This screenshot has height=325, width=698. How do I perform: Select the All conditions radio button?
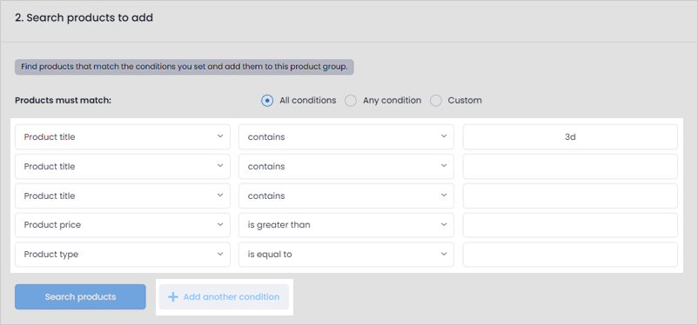(x=267, y=101)
